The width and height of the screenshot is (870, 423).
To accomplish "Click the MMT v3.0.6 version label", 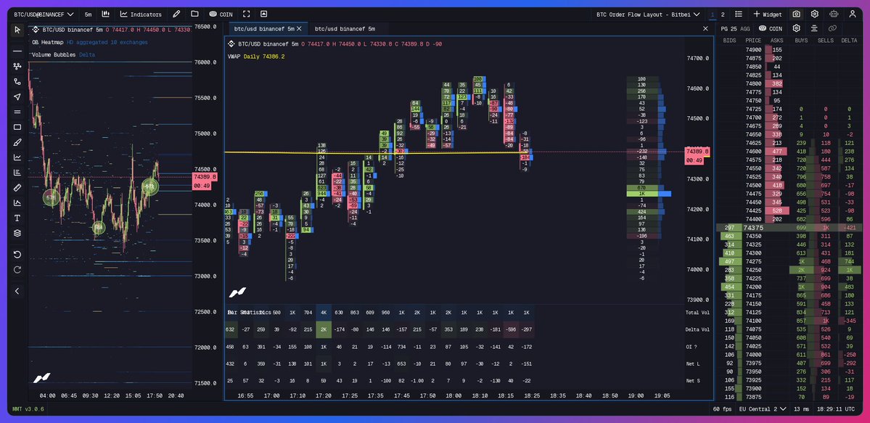I will (x=28, y=409).
